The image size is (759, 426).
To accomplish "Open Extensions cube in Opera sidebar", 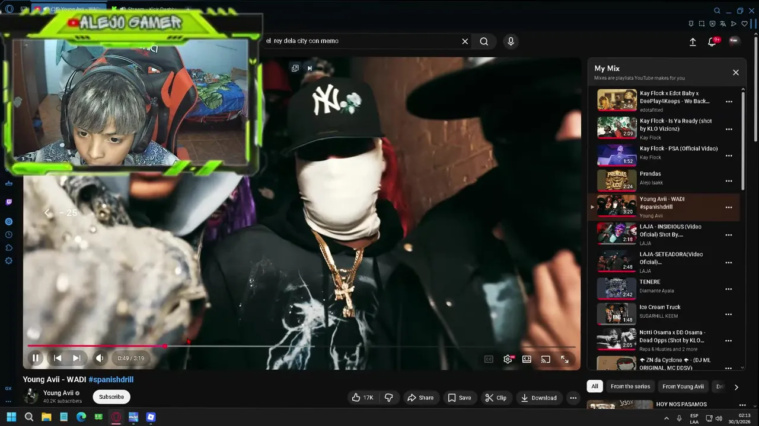I will tap(8, 248).
